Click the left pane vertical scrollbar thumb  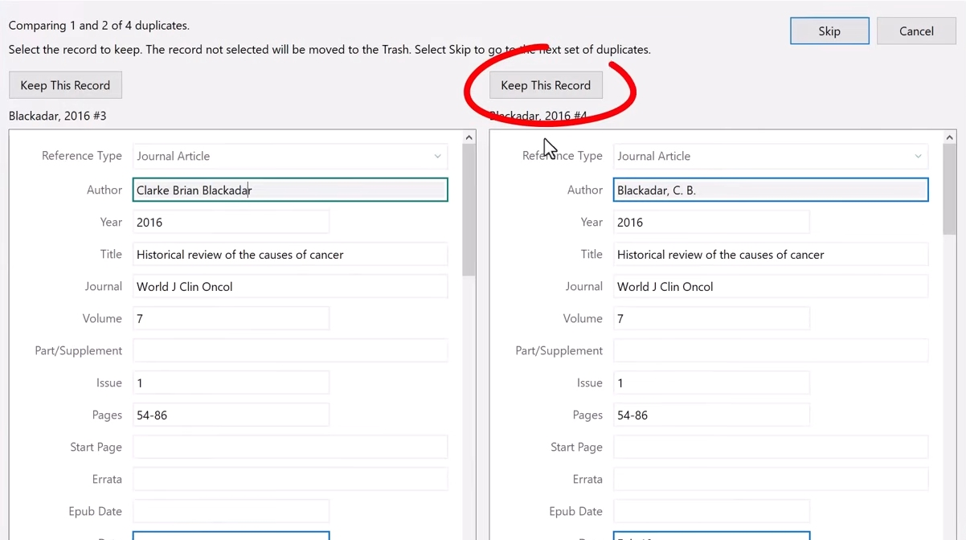coord(469,209)
